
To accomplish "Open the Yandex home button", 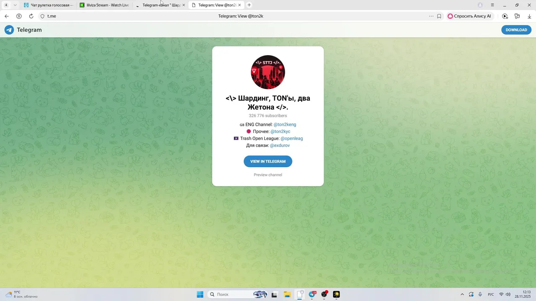I will pos(19,16).
